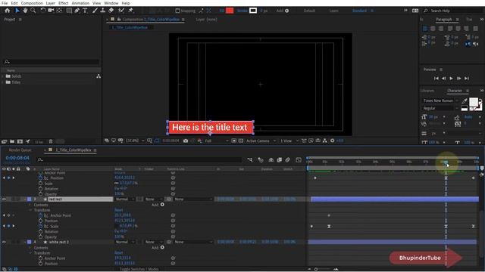Click the delete trash icon in Project panel

[x=51, y=141]
